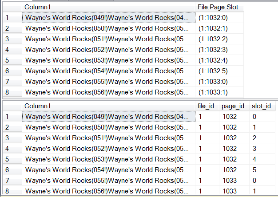The image size is (278, 197).
Task: Select slot_id cell with value 5
Action: click(x=262, y=170)
